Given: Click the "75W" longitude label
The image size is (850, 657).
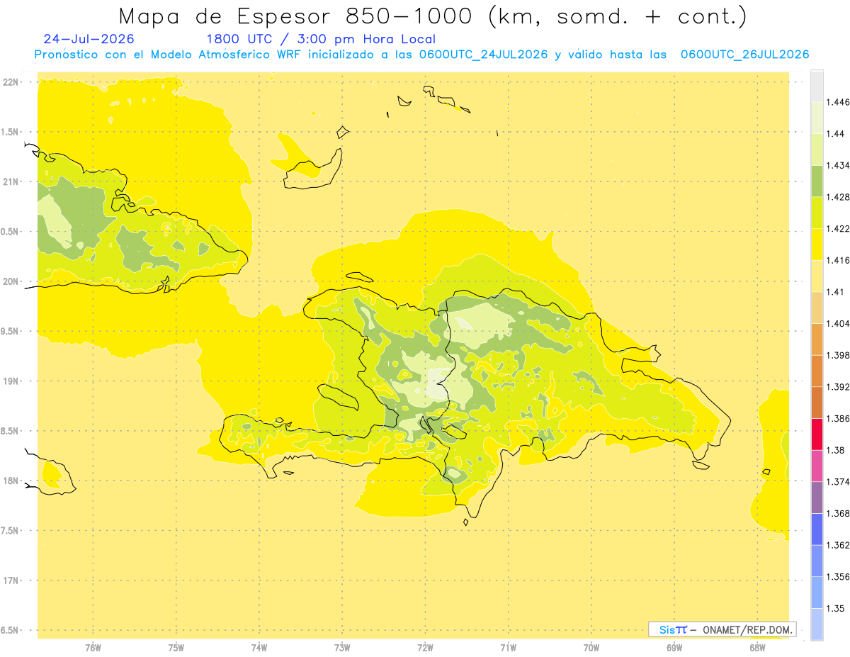Looking at the screenshot, I should [176, 648].
